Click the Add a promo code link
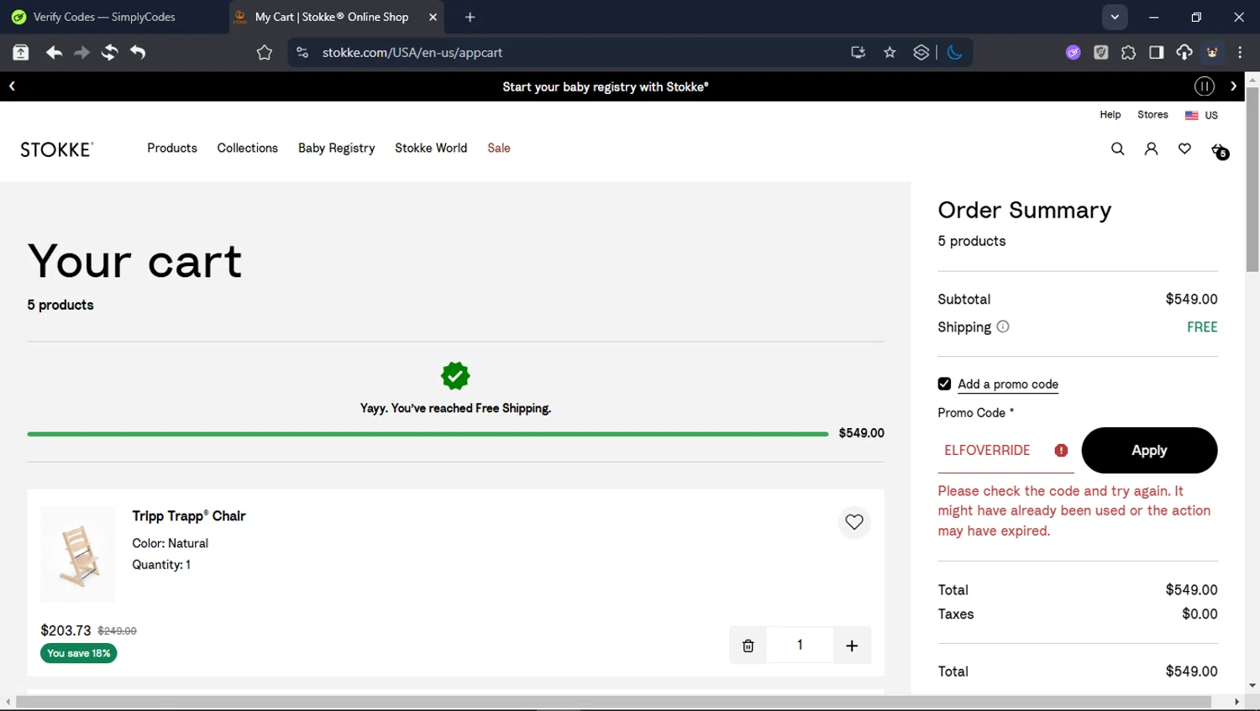The image size is (1260, 711). click(x=1008, y=384)
